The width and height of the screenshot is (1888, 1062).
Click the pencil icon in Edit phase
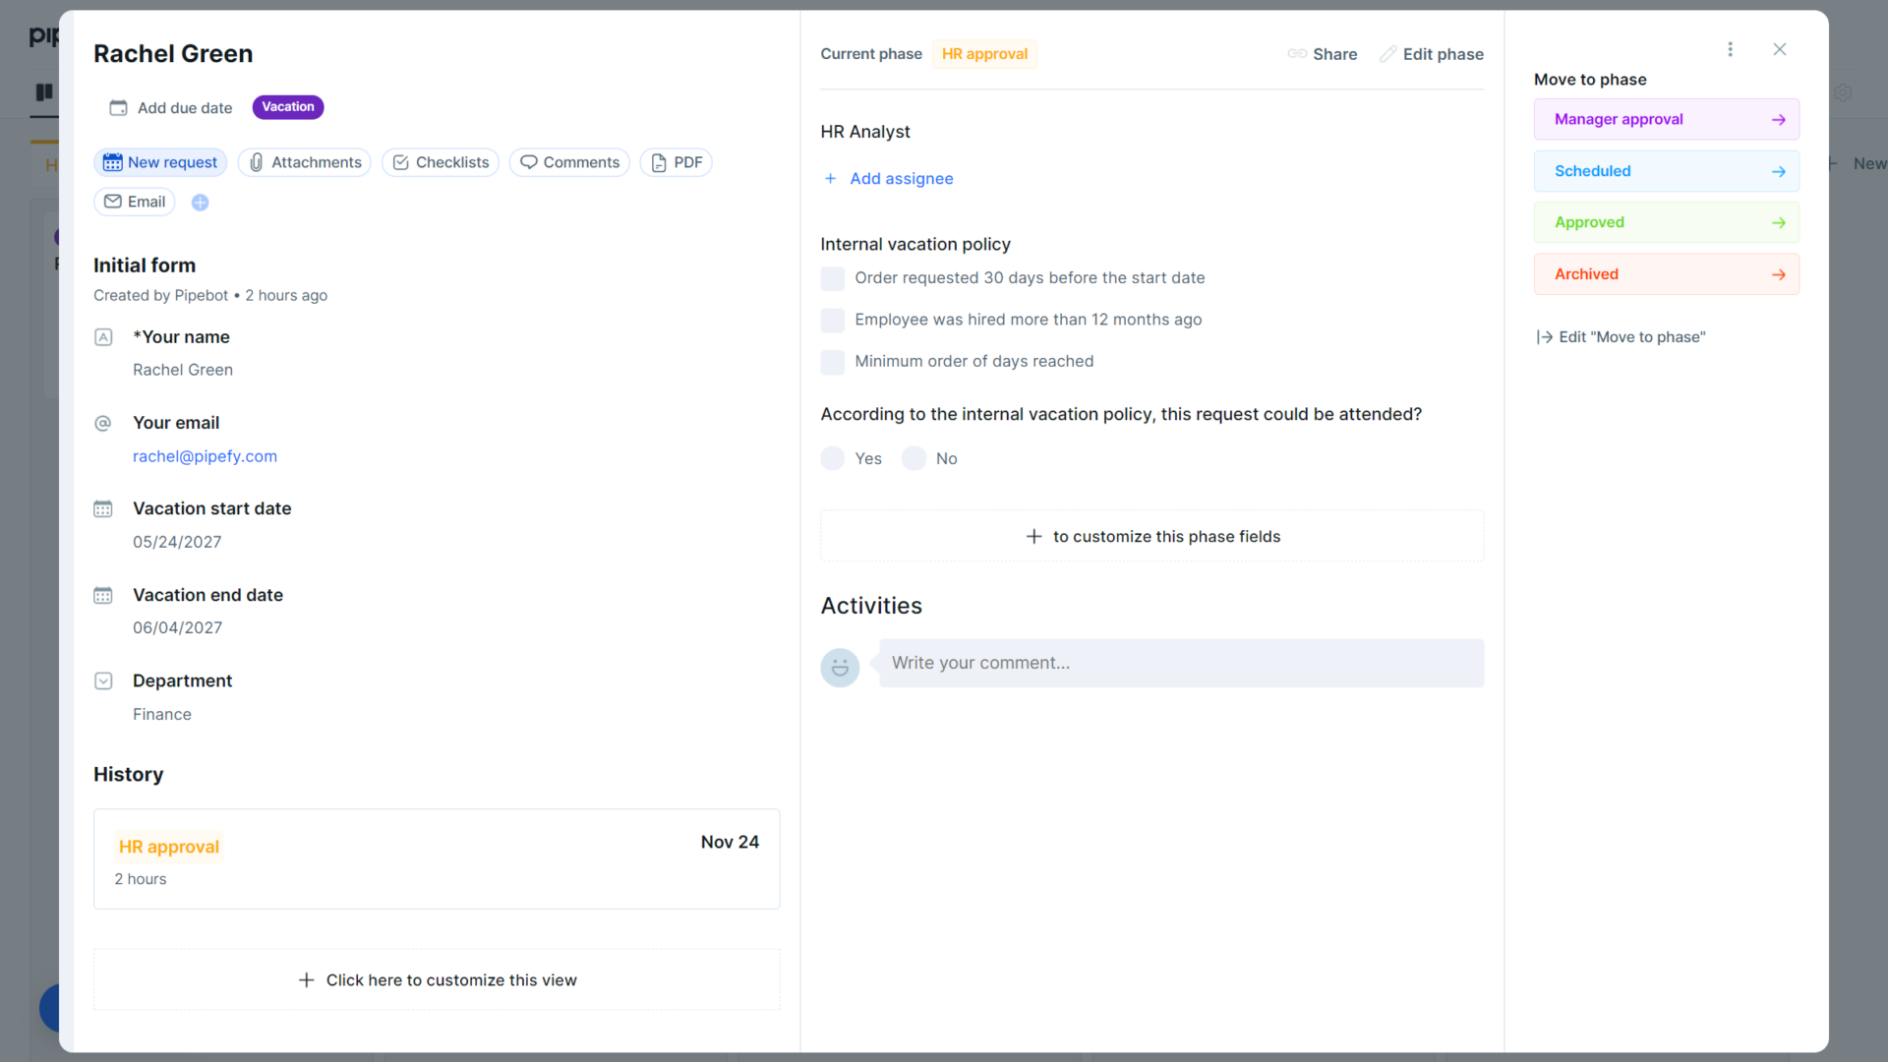[x=1387, y=54]
